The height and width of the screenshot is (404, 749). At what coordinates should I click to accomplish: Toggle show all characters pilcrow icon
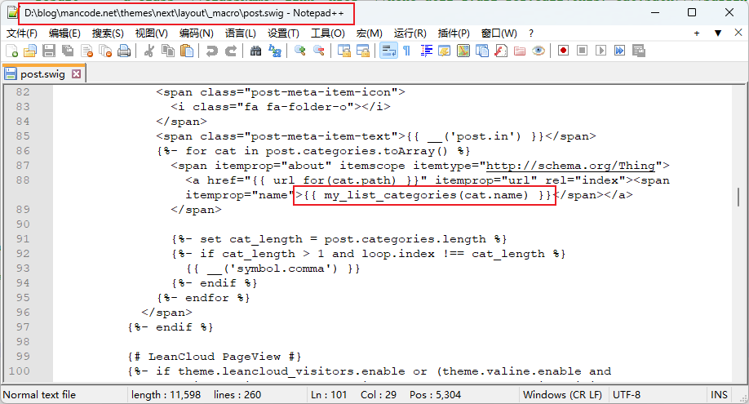click(x=406, y=51)
